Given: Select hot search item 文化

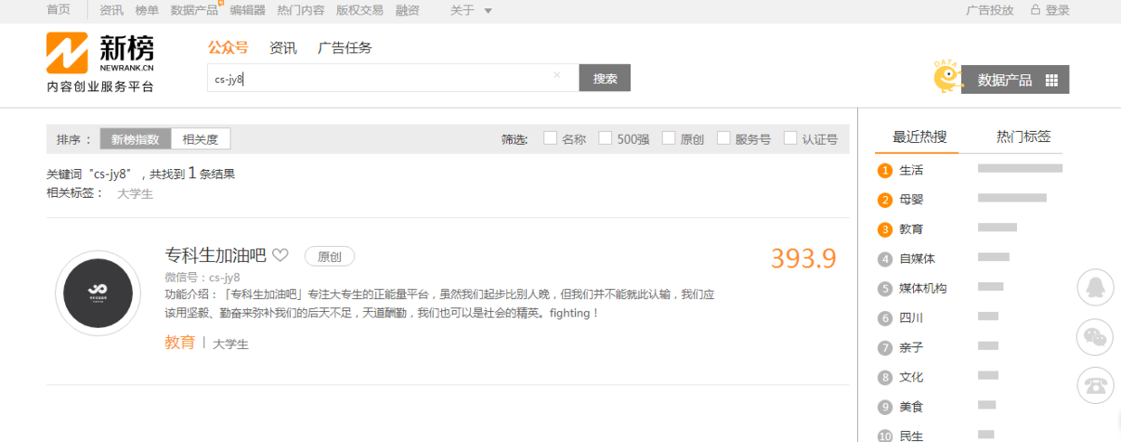Looking at the screenshot, I should pyautogui.click(x=910, y=377).
